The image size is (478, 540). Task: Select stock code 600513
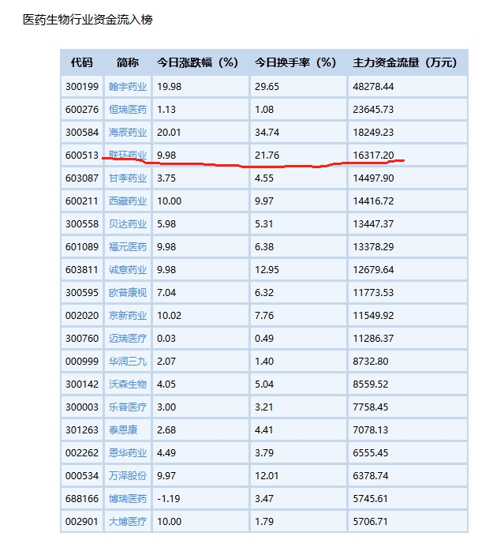tap(82, 156)
